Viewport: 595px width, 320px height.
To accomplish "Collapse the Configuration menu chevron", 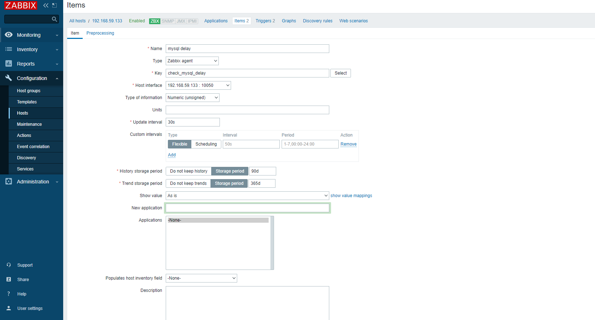I will (57, 79).
